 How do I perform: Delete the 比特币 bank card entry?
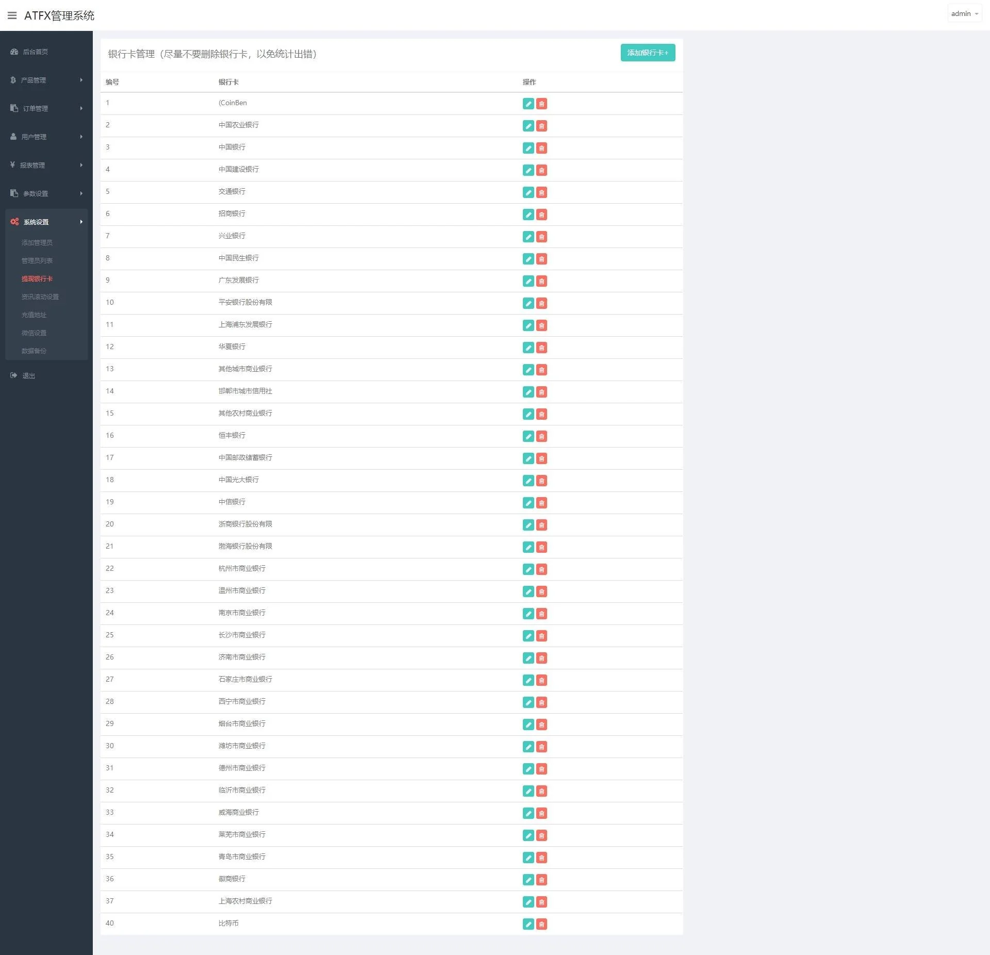pos(541,924)
